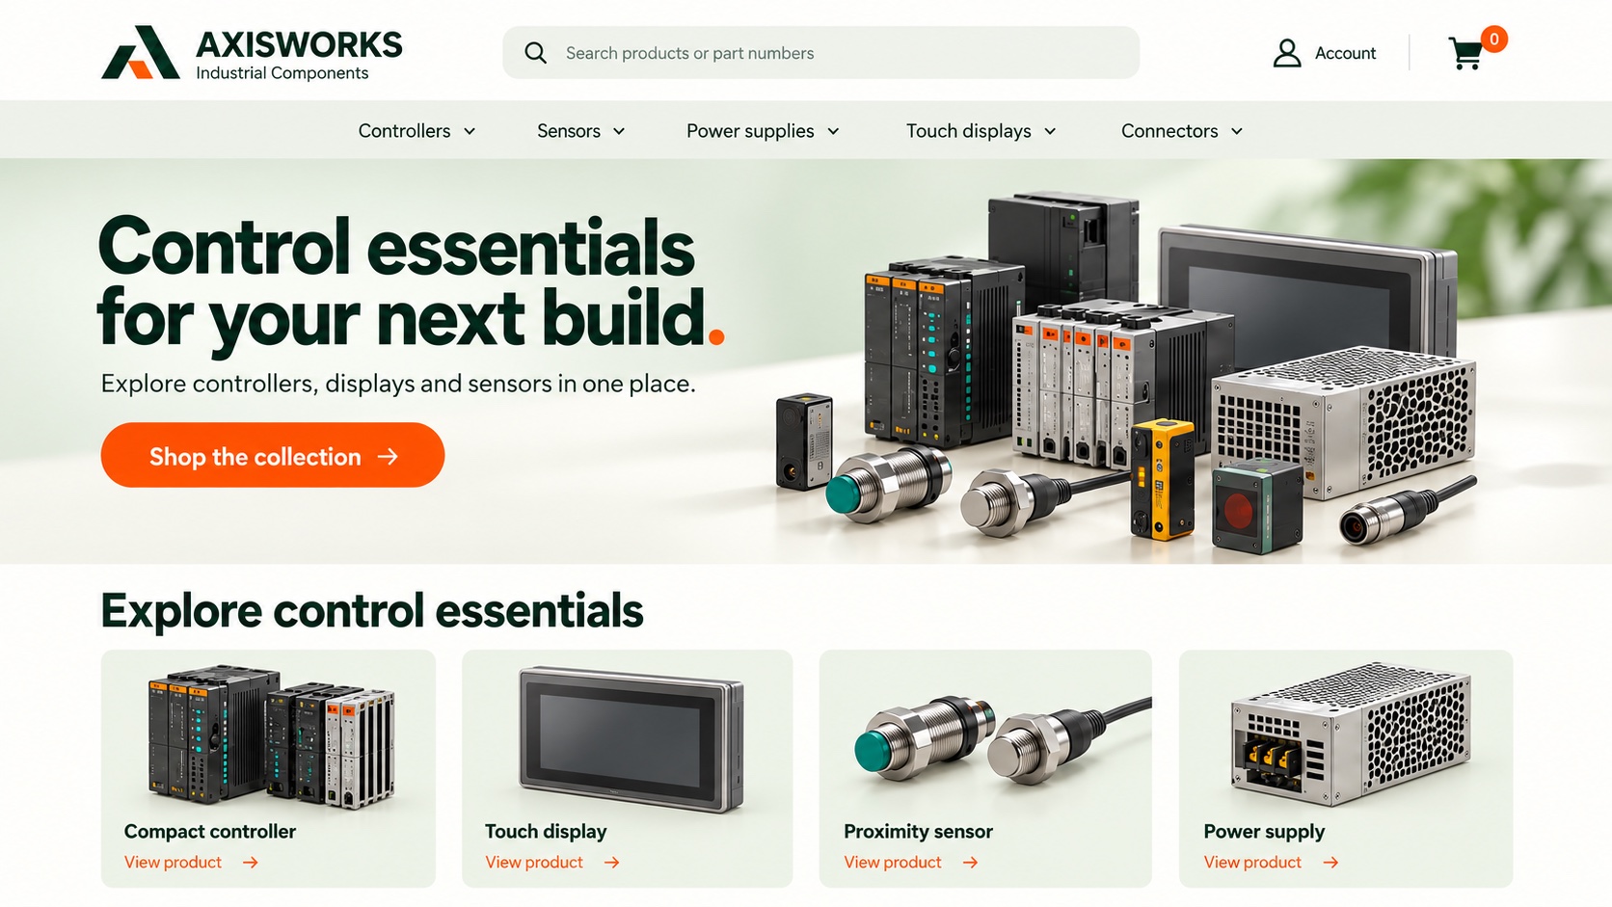View product for Power supply
Viewport: 1612px width, 907px height.
click(1271, 863)
